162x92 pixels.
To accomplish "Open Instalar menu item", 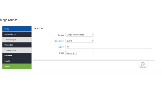I will 17,61.
